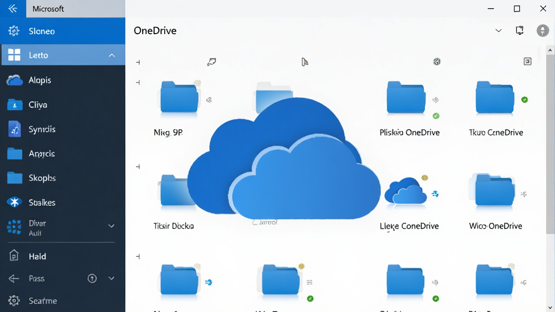
Task: Open the Tkuo OneDrive folder
Action: click(x=495, y=97)
